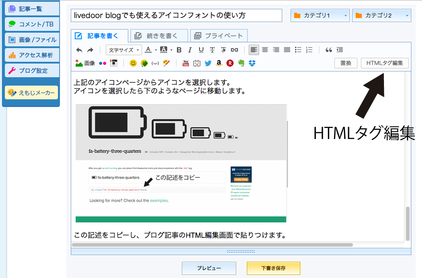The width and height of the screenshot is (422, 278).
Task: Insert a blockquote
Action: click(x=329, y=50)
